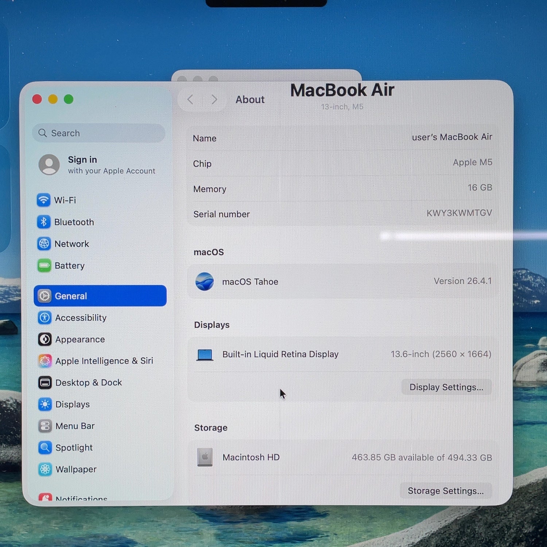Open Battery label in the sidebar

pyautogui.click(x=70, y=266)
